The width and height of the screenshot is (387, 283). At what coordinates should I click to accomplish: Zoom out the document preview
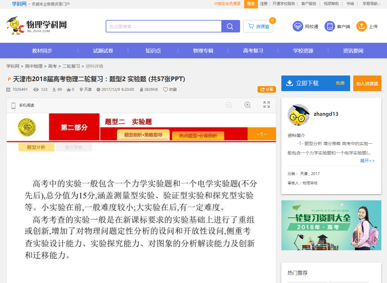pyautogui.click(x=229, y=105)
